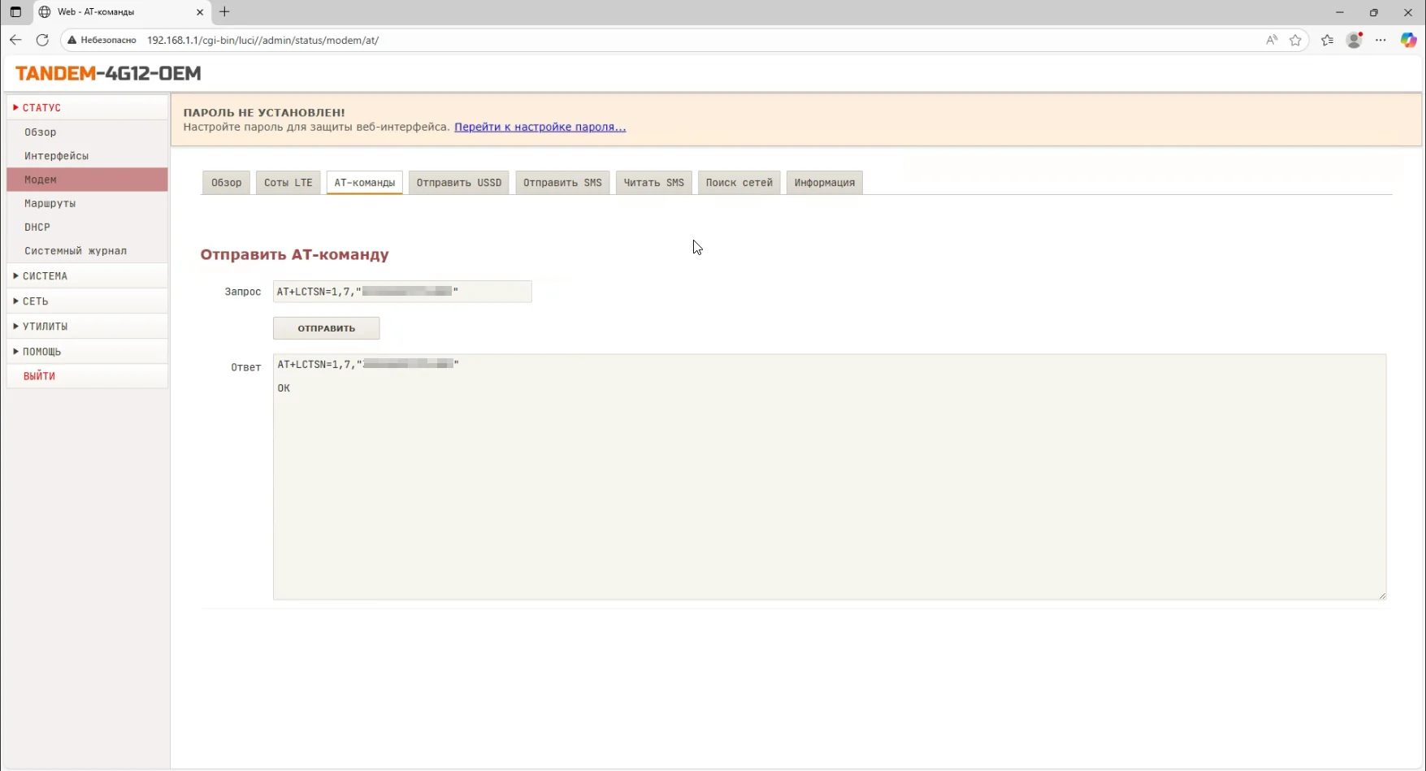Open the Отправить SMS tab
This screenshot has width=1426, height=771.
click(x=562, y=183)
